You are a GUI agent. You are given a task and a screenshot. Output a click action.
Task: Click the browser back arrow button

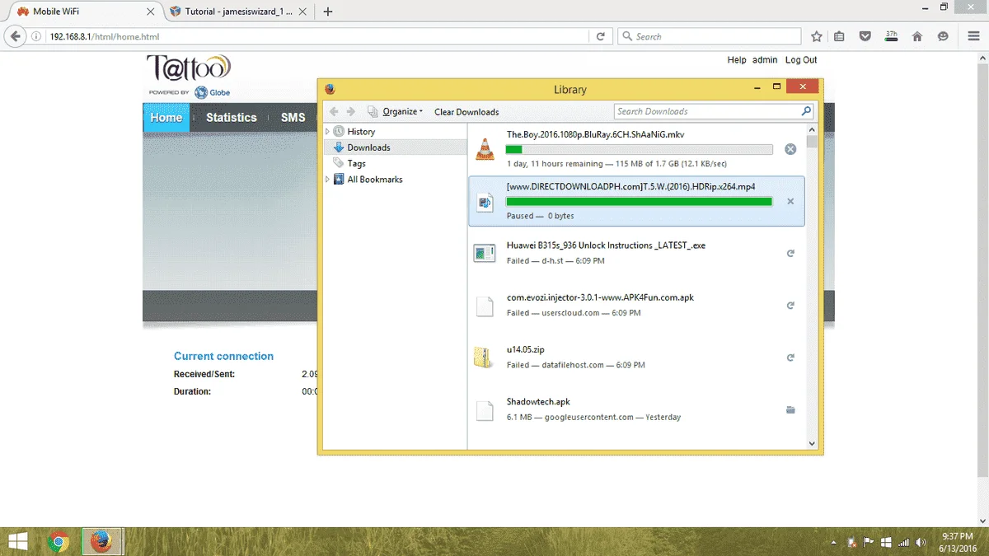click(16, 36)
